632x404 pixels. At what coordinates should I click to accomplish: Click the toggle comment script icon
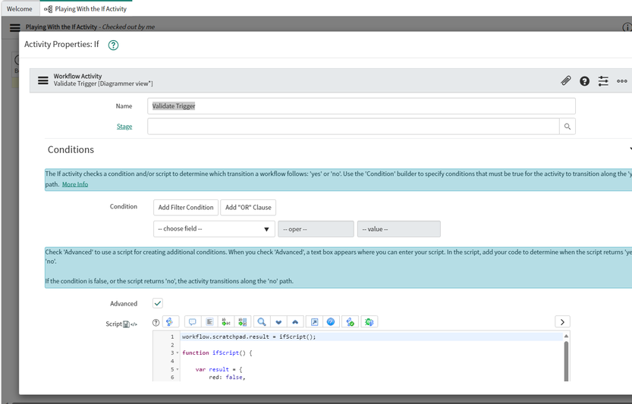click(x=192, y=322)
